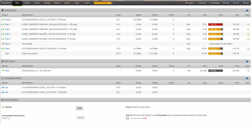Open the Docker tab

[67, 3]
